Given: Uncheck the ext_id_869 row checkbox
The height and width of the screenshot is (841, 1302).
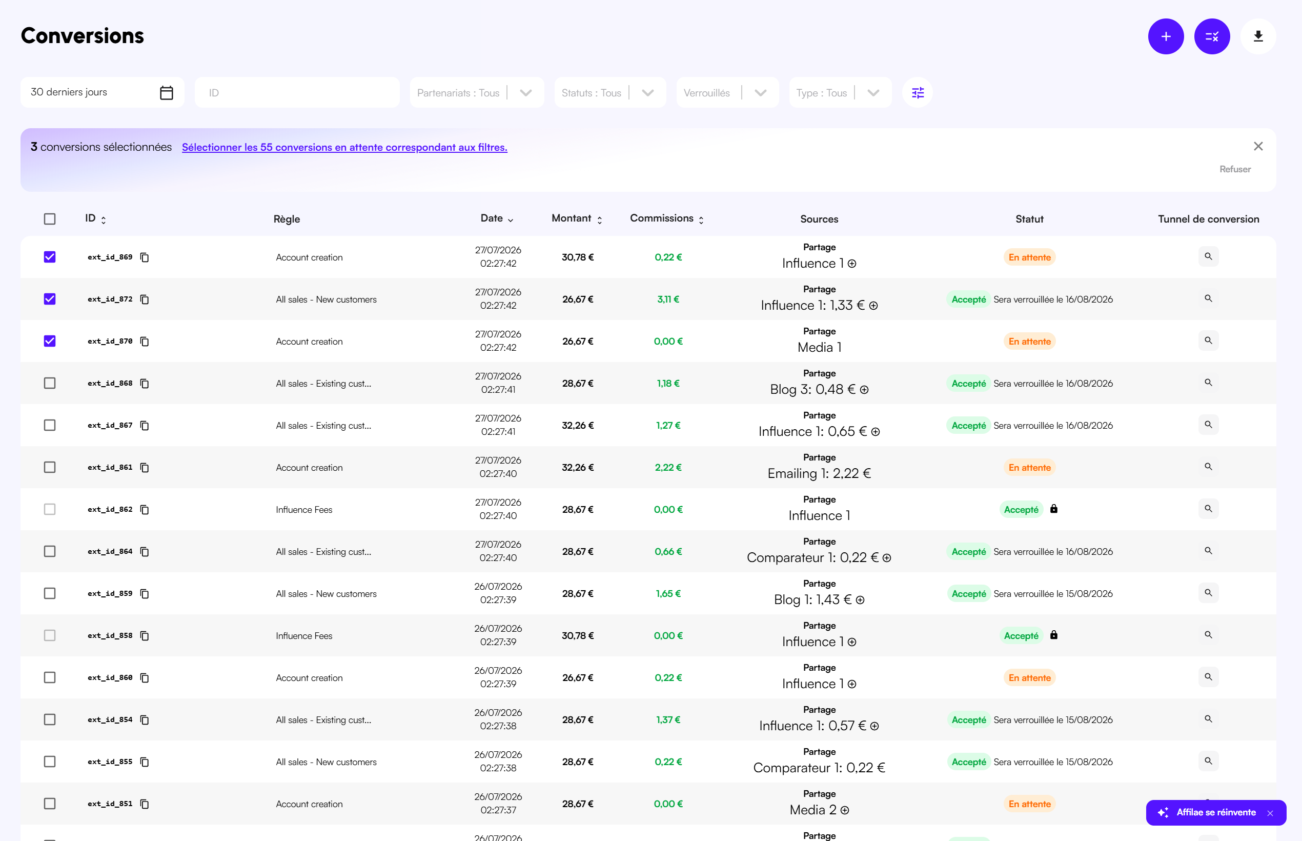Looking at the screenshot, I should pyautogui.click(x=50, y=257).
